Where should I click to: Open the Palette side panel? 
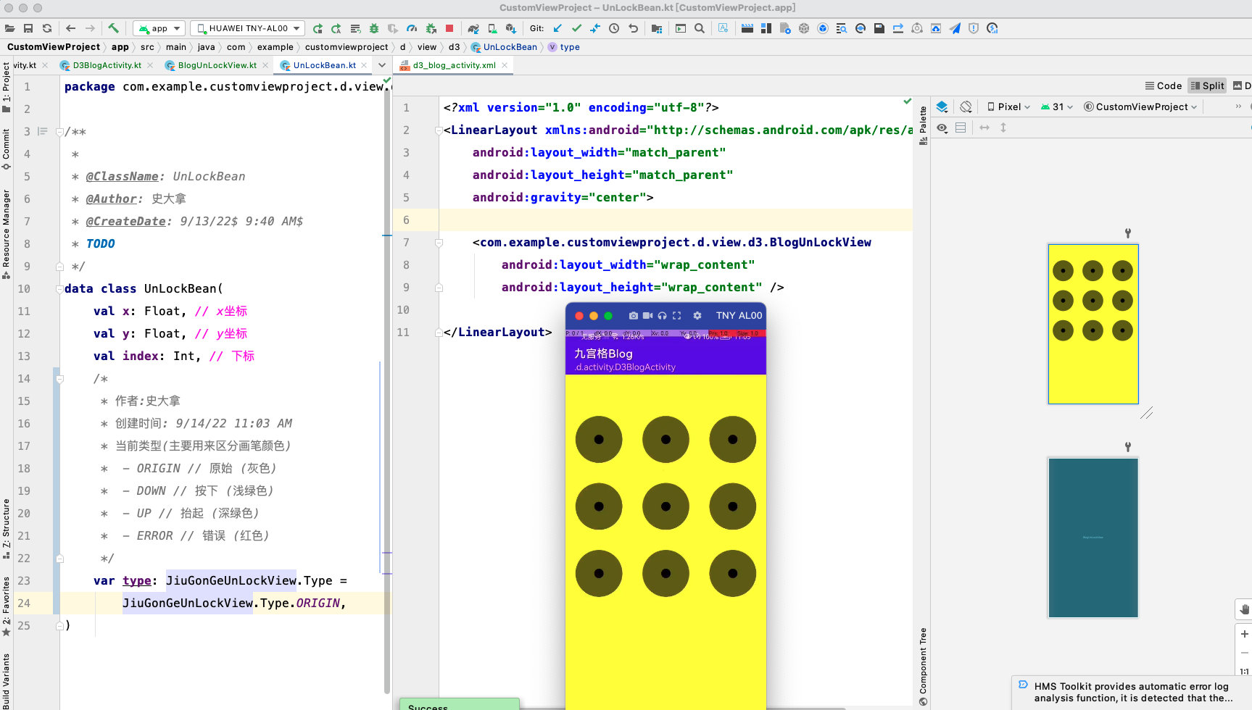[923, 126]
